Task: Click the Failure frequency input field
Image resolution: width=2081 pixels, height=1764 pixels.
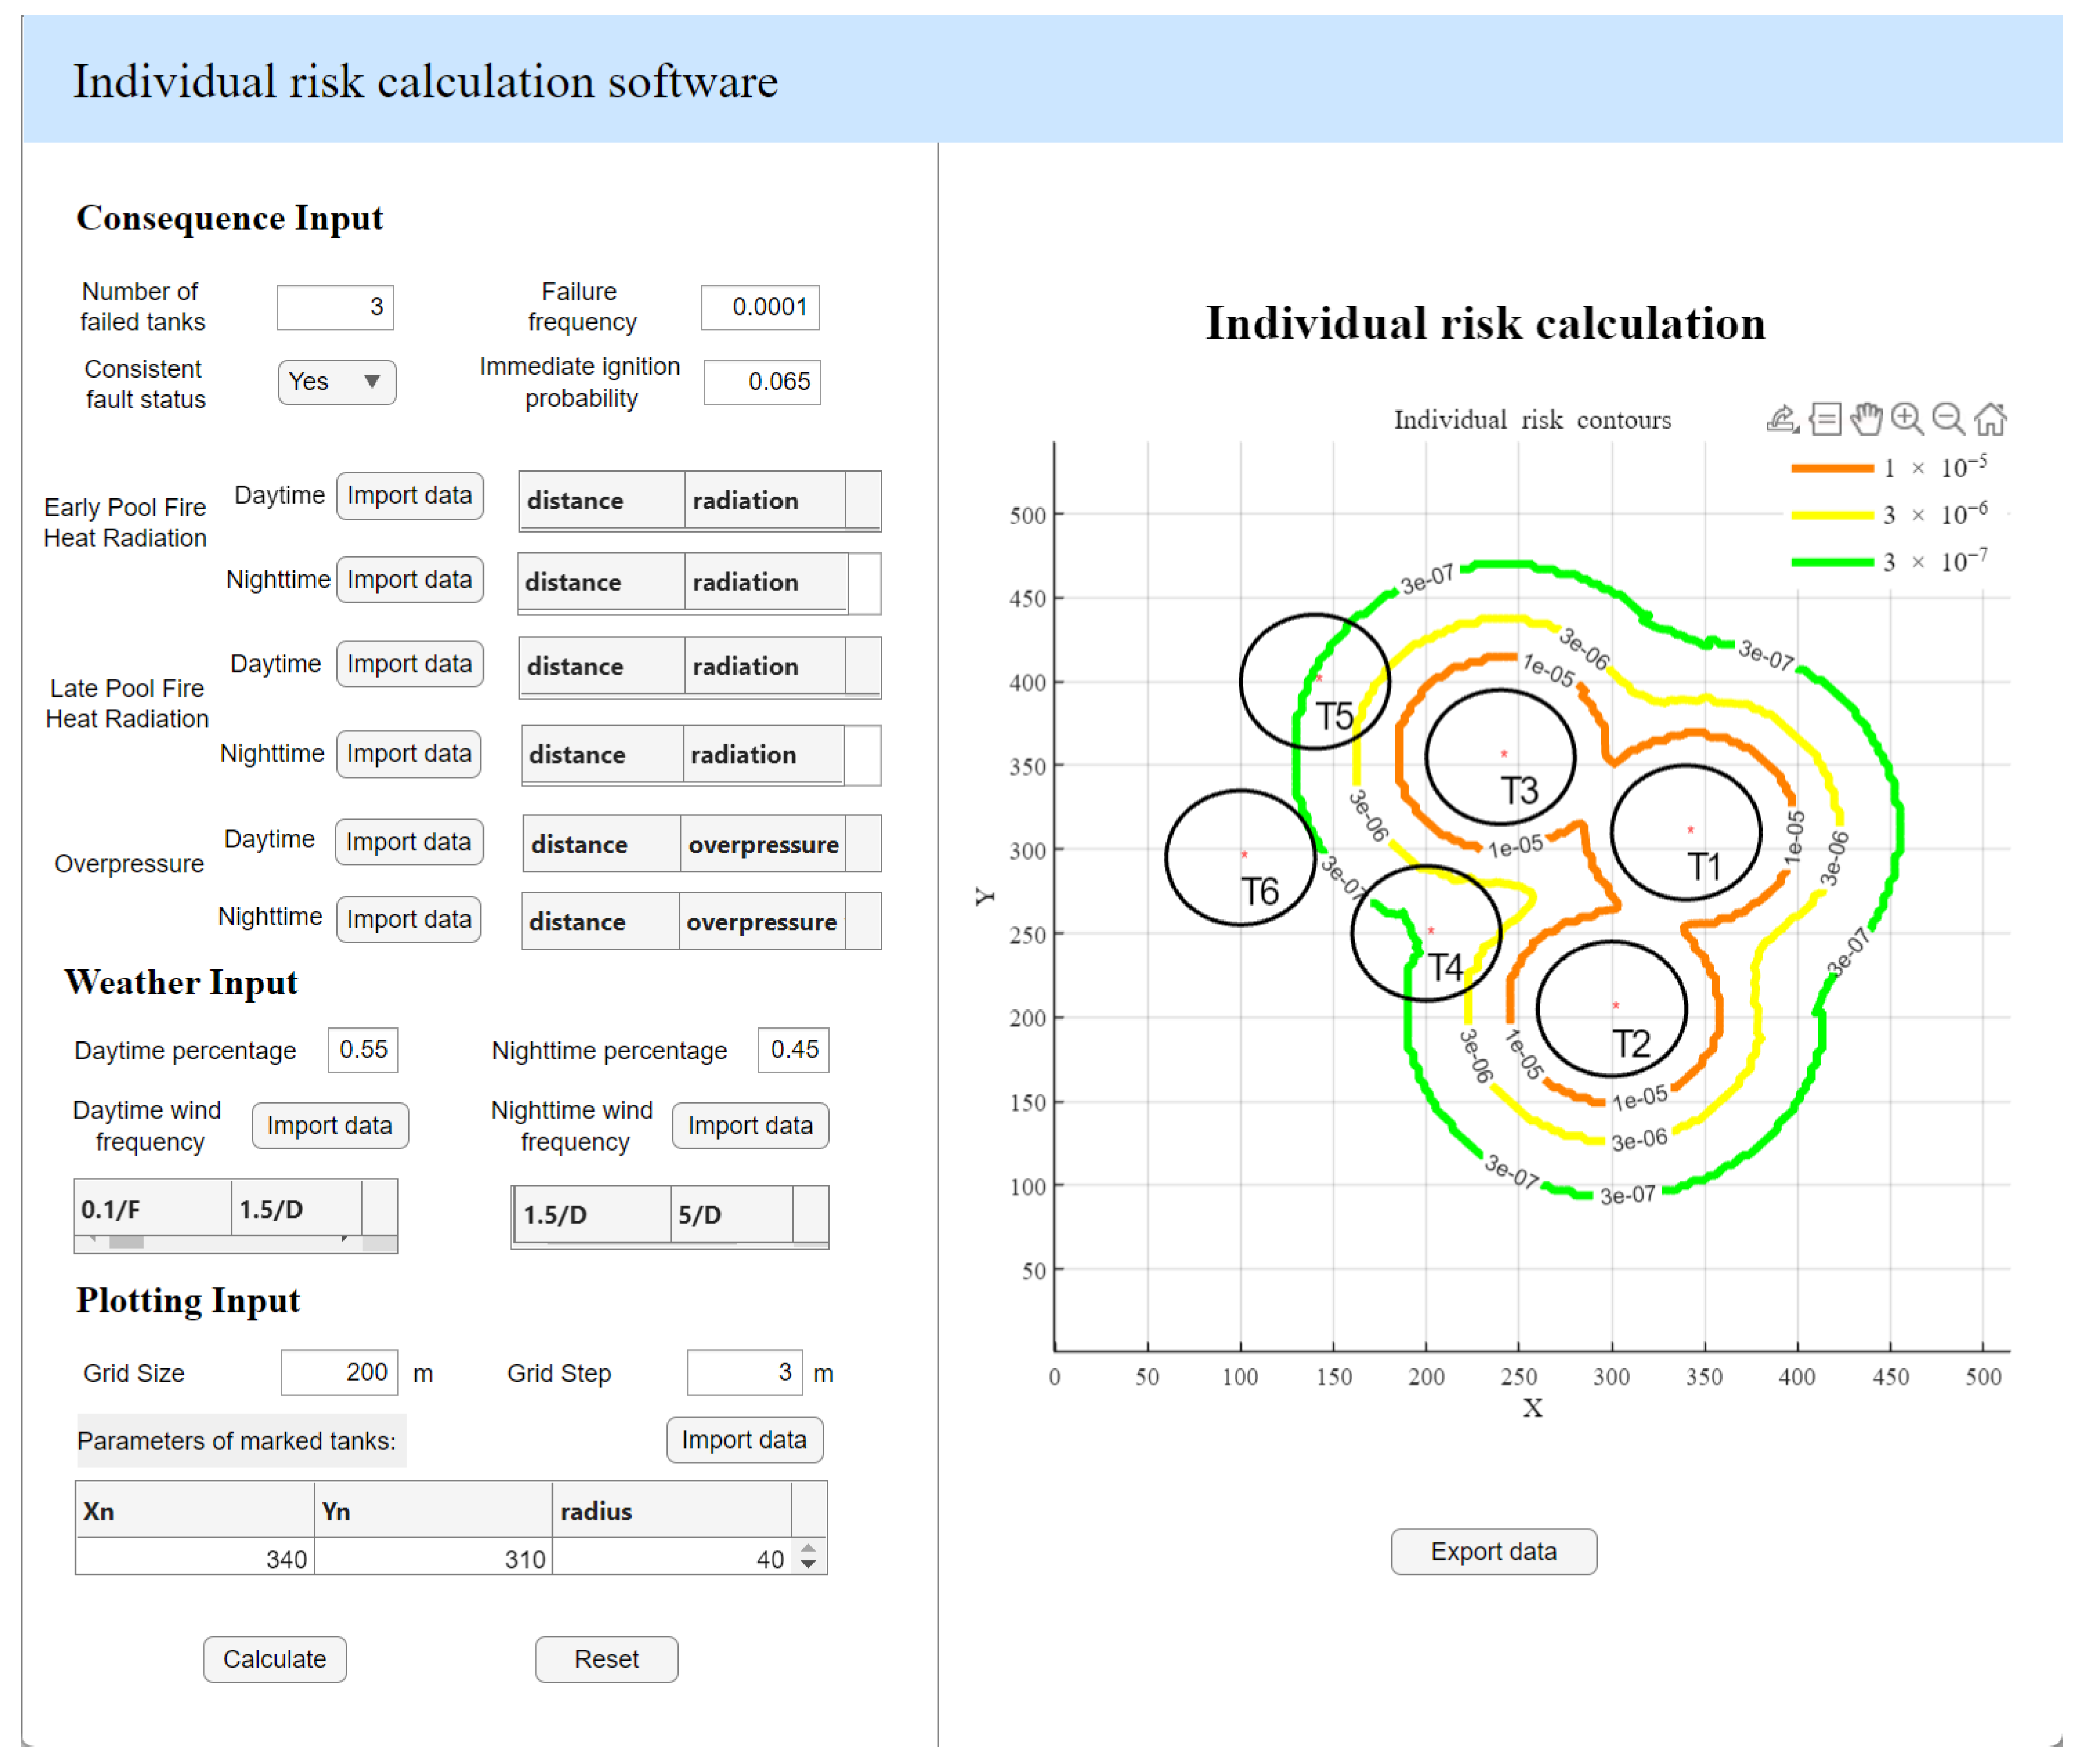Action: click(x=760, y=307)
